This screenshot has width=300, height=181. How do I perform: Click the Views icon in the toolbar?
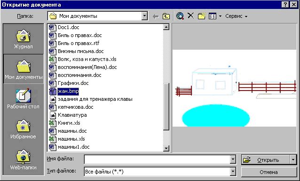coord(213,16)
